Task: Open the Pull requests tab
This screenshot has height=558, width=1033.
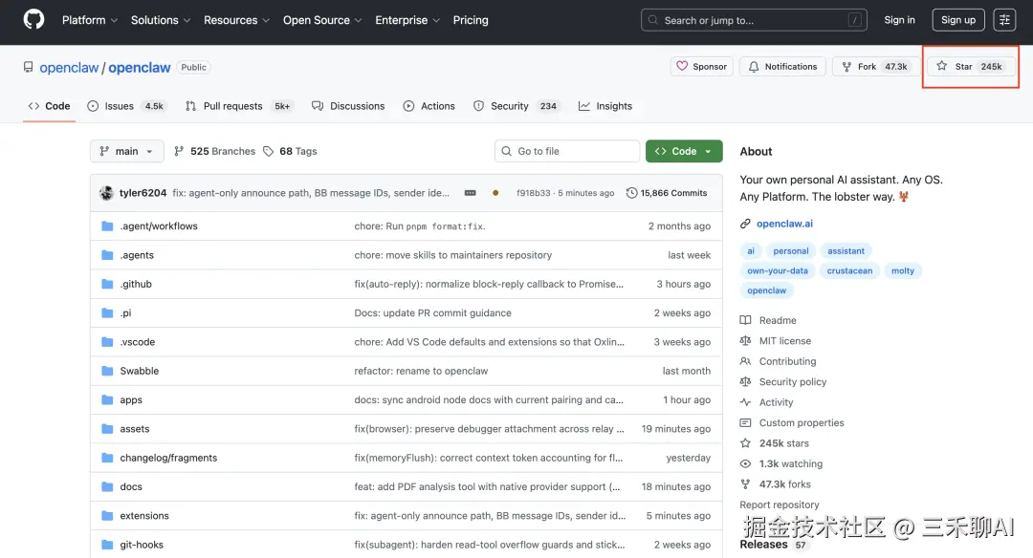Action: [x=238, y=106]
